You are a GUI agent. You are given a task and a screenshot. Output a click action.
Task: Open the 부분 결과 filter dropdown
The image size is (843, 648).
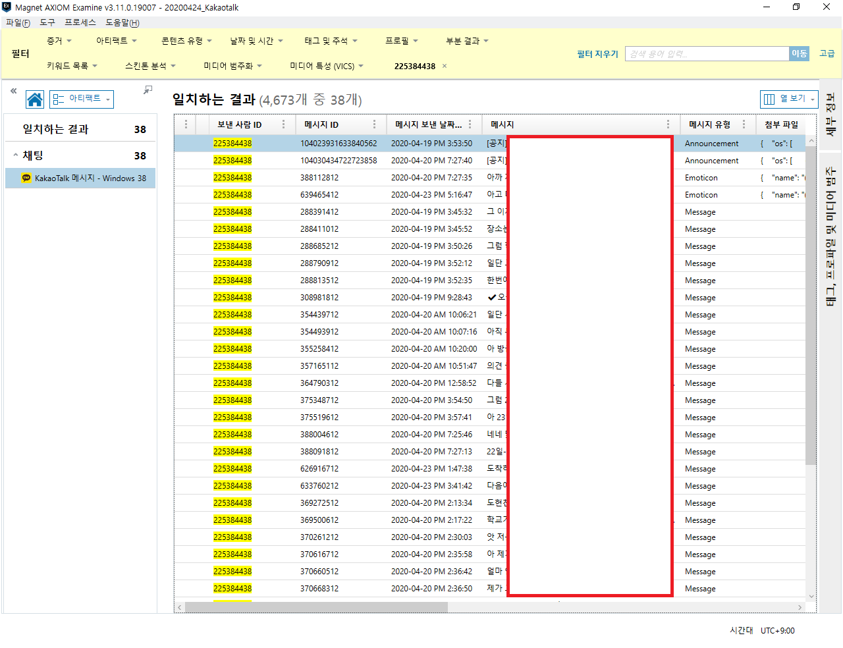tap(468, 41)
